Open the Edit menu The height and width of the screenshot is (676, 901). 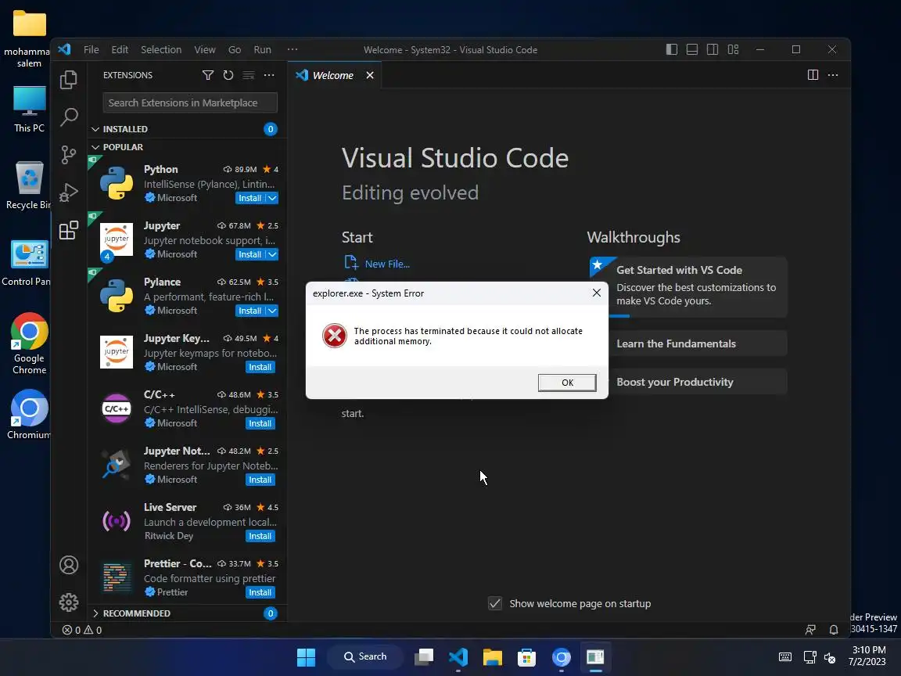[120, 49]
